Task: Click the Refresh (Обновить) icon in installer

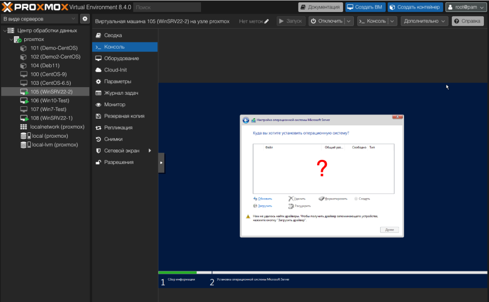Action: [x=255, y=199]
